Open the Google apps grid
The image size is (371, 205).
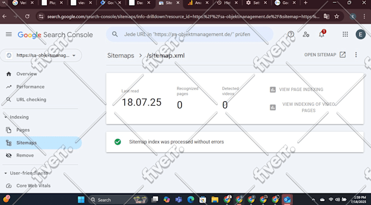click(345, 34)
